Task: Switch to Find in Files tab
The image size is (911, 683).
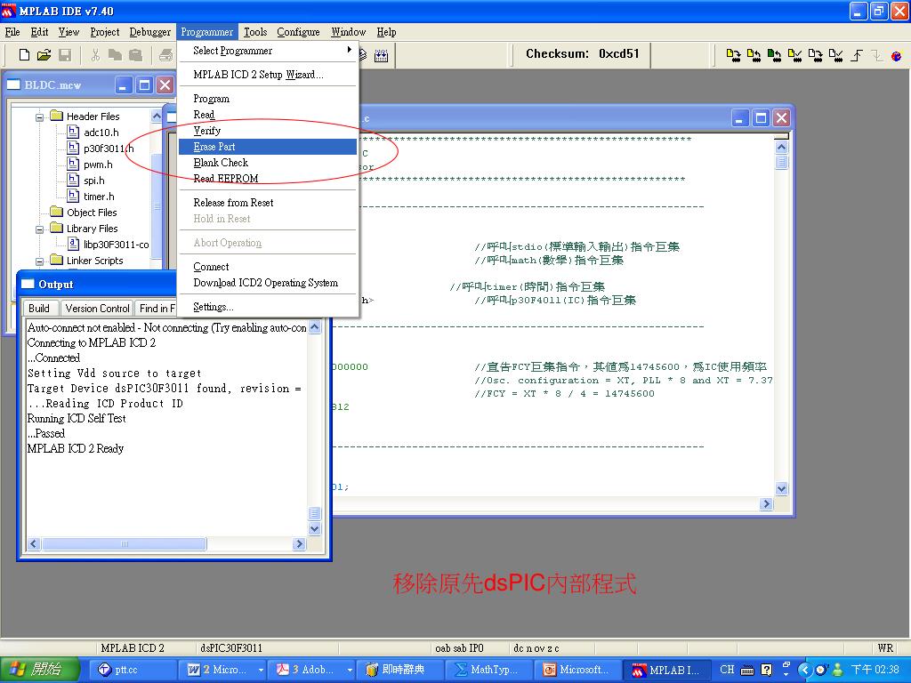Action: 157,309
